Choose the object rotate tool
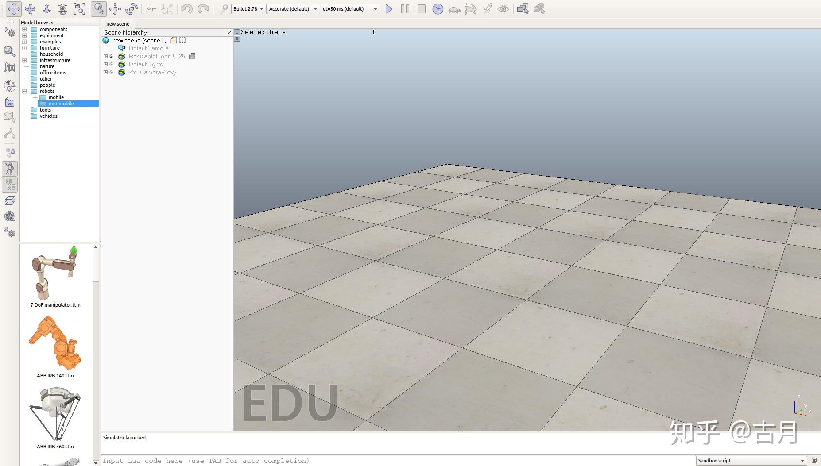Image resolution: width=821 pixels, height=466 pixels. coord(132,9)
